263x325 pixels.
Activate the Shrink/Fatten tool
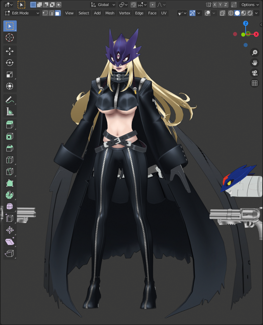10,230
